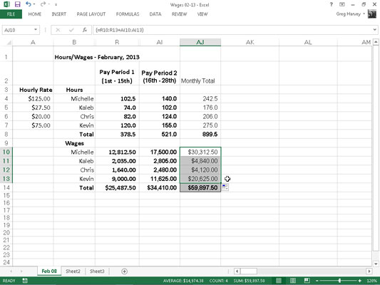Switch to Page Break Preview in the status bar
The height and width of the screenshot is (285, 380).
pyautogui.click(x=307, y=281)
